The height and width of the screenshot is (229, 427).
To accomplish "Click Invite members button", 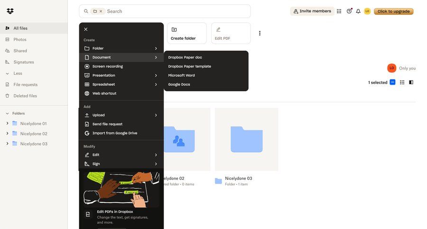I will [312, 11].
